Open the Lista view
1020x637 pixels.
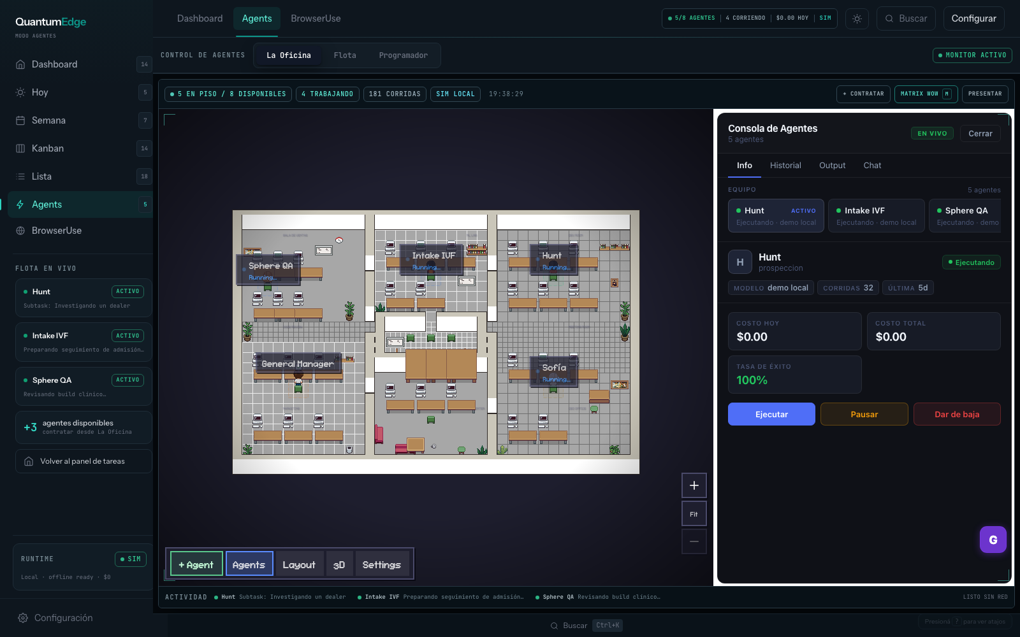coord(80,176)
